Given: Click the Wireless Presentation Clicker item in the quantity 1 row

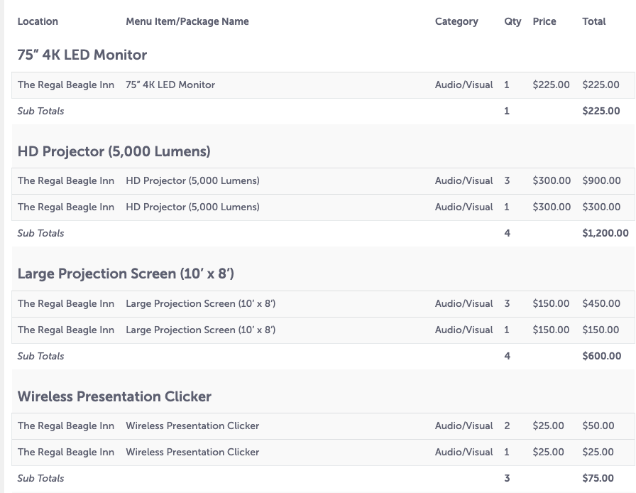Looking at the screenshot, I should (x=192, y=453).
